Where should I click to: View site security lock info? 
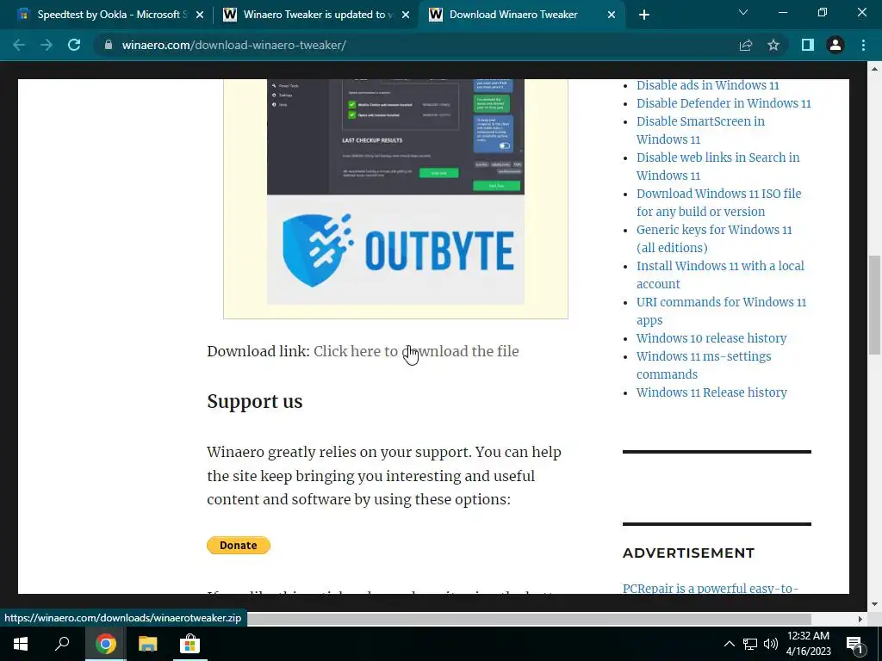click(109, 45)
